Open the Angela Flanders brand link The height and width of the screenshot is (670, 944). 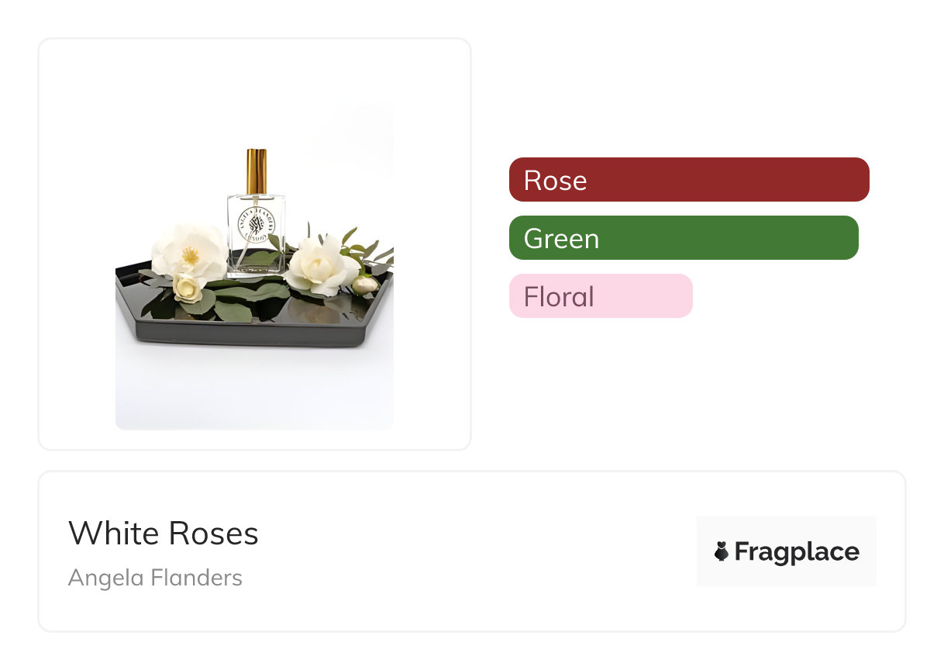(x=155, y=578)
